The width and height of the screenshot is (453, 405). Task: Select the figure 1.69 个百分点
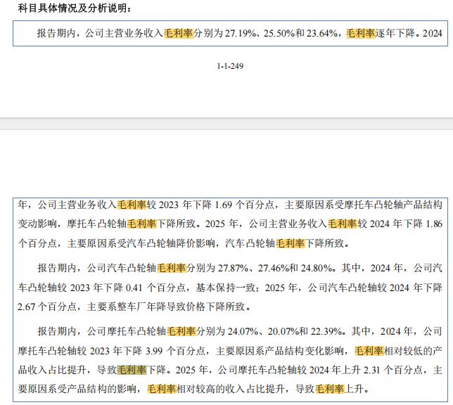pos(244,205)
